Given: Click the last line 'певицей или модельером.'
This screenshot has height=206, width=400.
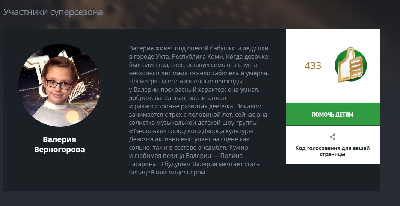Looking at the screenshot, I should click(168, 172).
